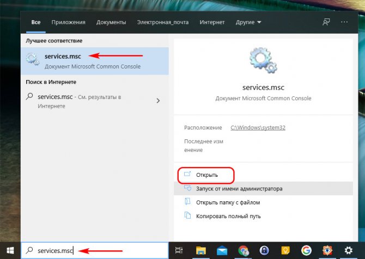Viewport: 365px width, 259px height.
Task: Open the three-dots options menu
Action: [x=344, y=22]
